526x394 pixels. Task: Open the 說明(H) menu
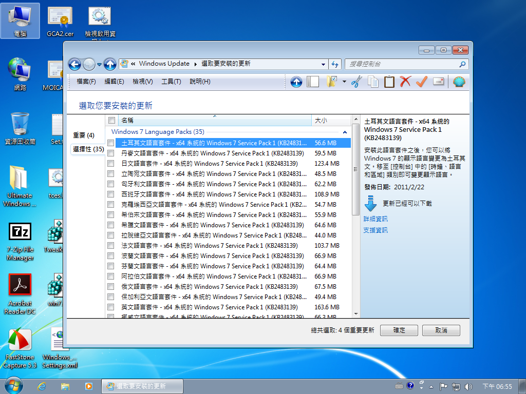click(200, 82)
